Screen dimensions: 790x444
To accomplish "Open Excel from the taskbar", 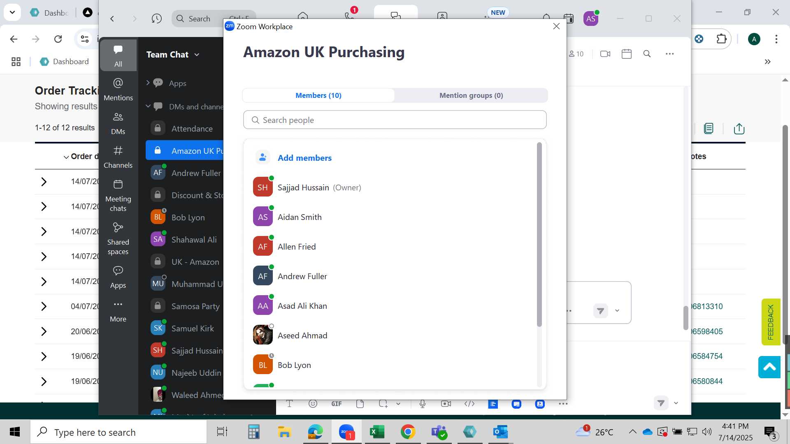I will (x=377, y=432).
